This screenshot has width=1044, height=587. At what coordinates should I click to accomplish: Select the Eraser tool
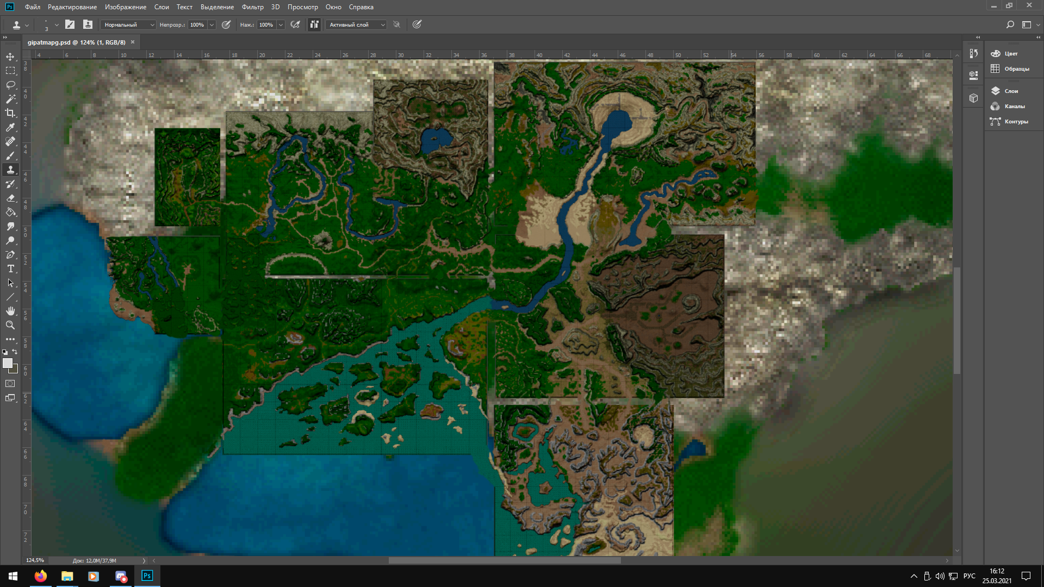(10, 198)
